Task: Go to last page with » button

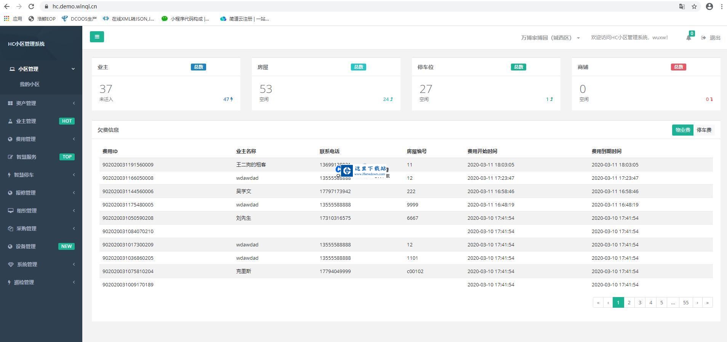Action: 708,302
